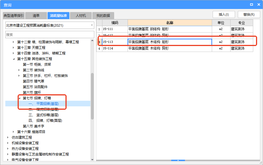Select 一、平面招牌(基层) tree item

point(43,104)
